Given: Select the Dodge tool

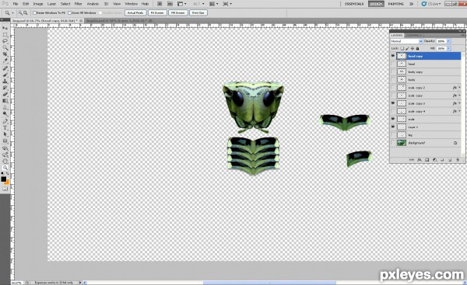Looking at the screenshot, I should point(5,114).
